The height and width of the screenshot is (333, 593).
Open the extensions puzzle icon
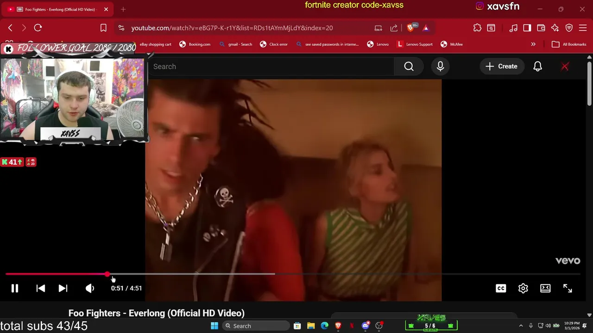(x=477, y=28)
